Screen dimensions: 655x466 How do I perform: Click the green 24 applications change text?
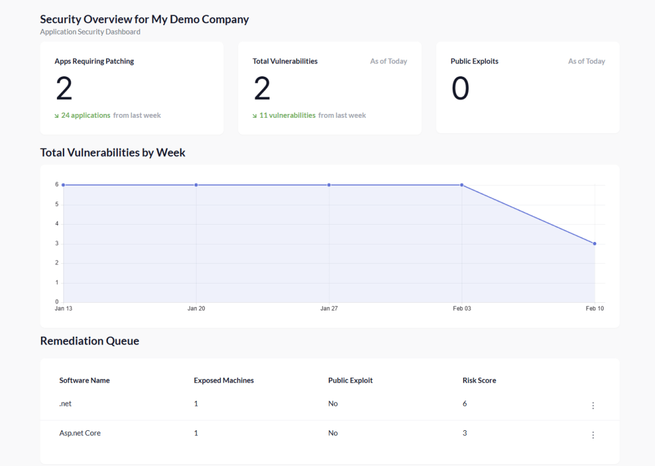click(86, 116)
